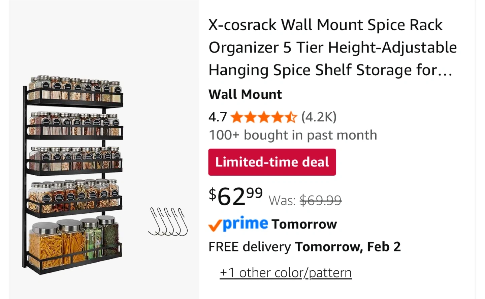This screenshot has height=299, width=485.
Task: Click the $62.99 current price
Action: point(235,196)
